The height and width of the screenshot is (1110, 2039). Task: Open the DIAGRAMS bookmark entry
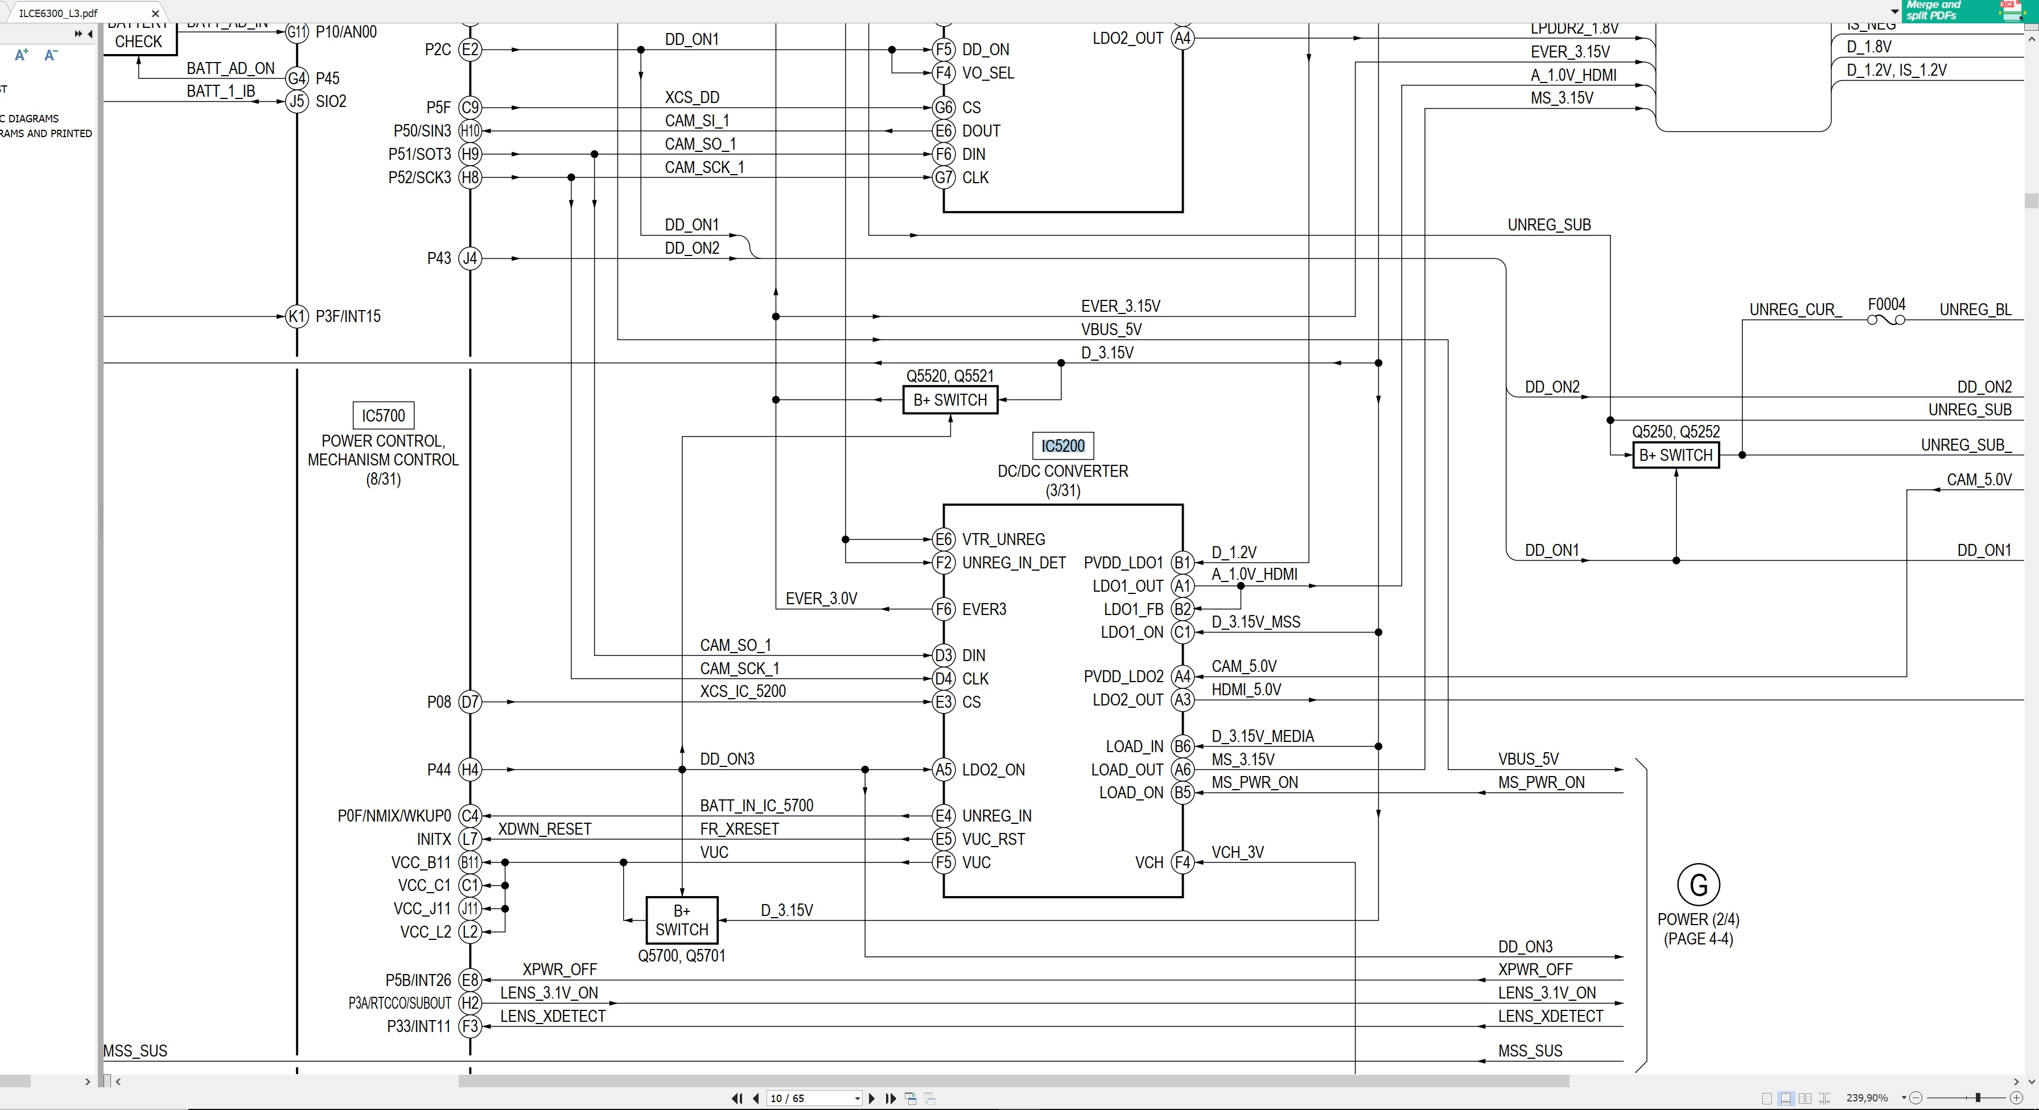[x=33, y=119]
